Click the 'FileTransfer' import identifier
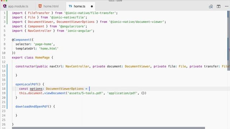The image size is (230, 129). pyautogui.click(x=39, y=13)
